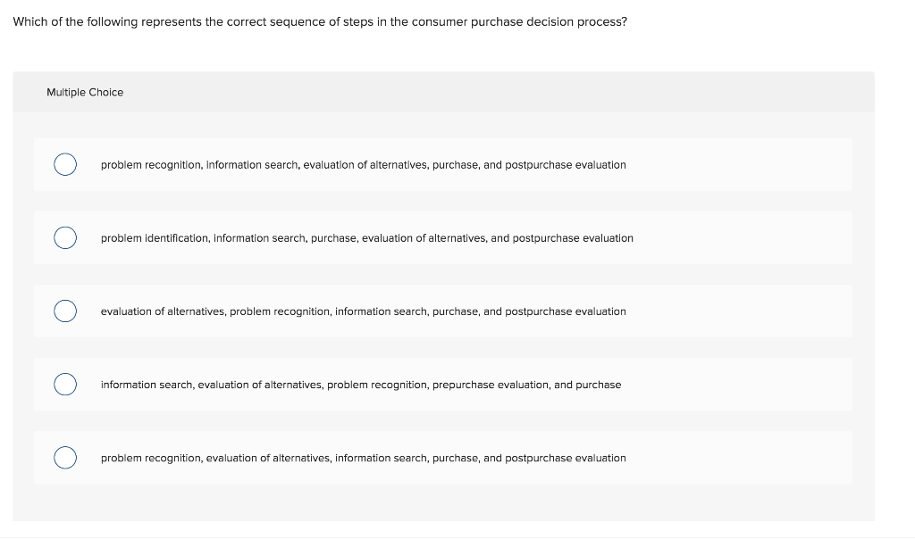Screen dimensions: 915x539
Task: Select the radio button for information search first
Action: tap(64, 384)
